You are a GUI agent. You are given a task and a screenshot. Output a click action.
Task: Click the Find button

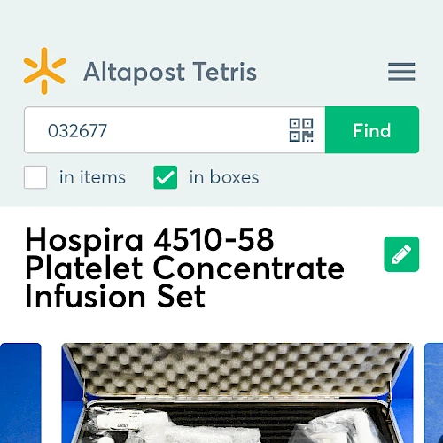pos(372,130)
